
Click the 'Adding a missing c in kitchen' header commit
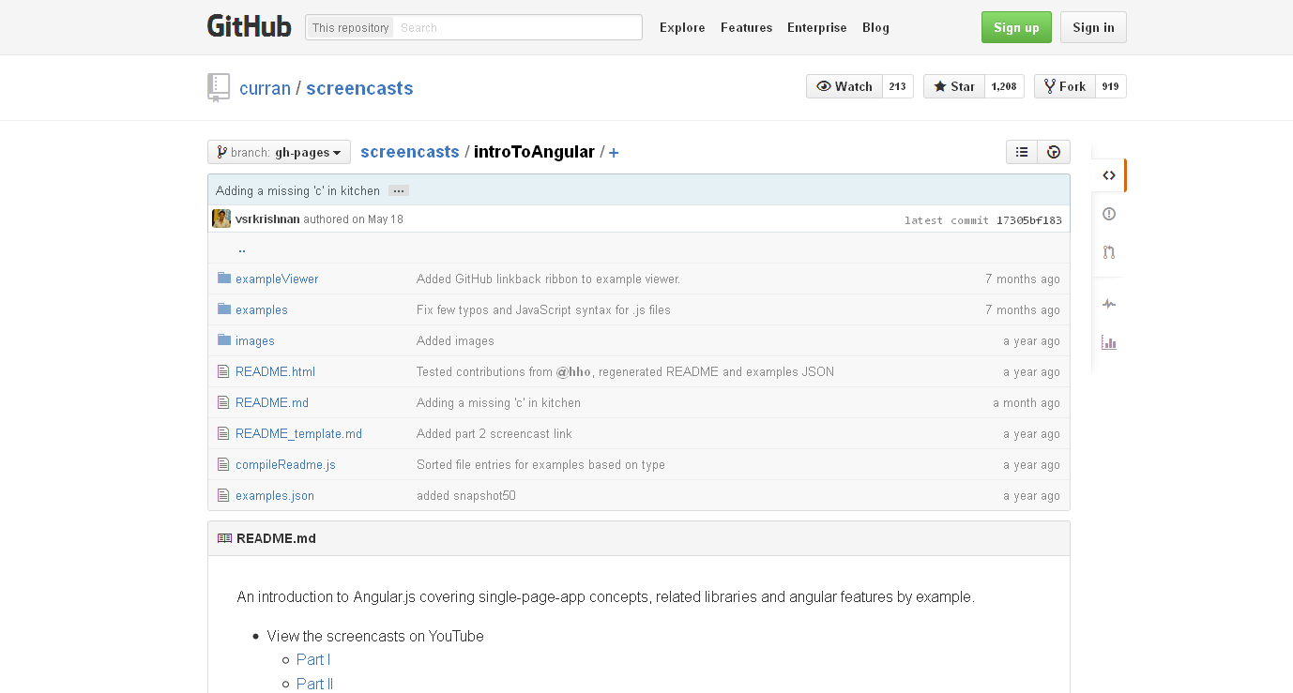click(297, 190)
